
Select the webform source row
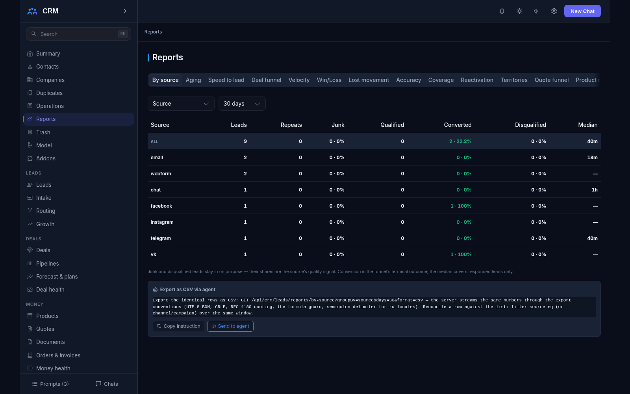(x=374, y=173)
